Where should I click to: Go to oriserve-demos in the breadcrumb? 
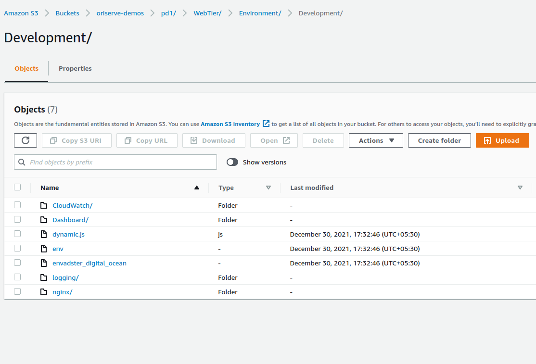click(x=120, y=13)
